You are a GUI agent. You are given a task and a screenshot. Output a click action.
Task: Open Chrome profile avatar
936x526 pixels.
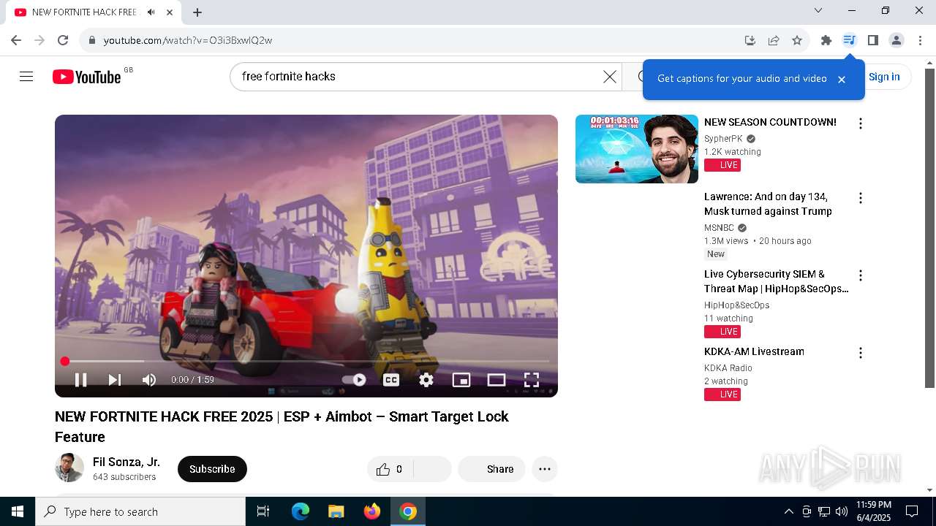coord(897,40)
